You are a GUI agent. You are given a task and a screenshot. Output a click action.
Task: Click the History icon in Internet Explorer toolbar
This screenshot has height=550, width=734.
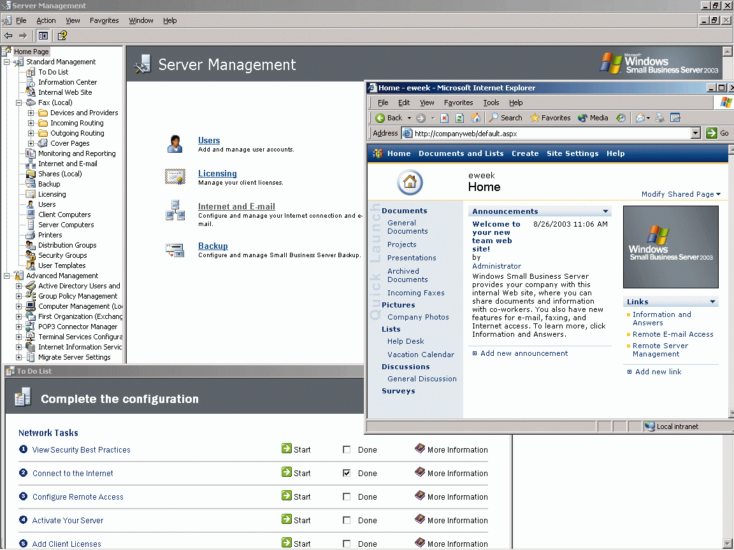621,118
